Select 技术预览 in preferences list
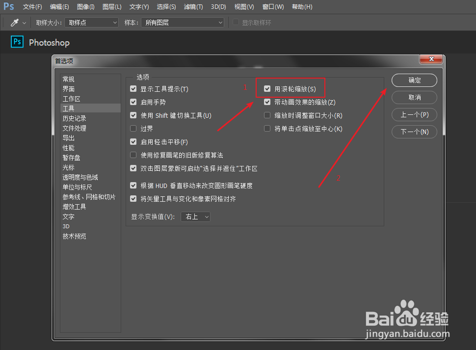 coord(90,236)
